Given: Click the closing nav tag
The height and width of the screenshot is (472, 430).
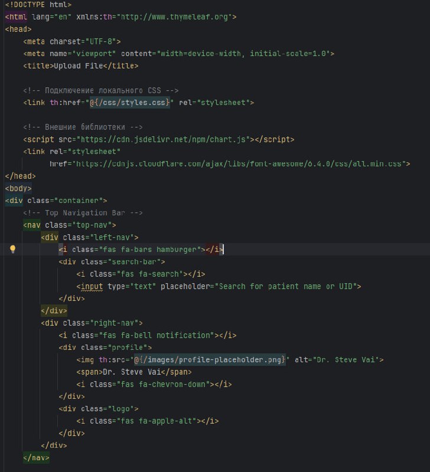Looking at the screenshot, I should point(36,458).
